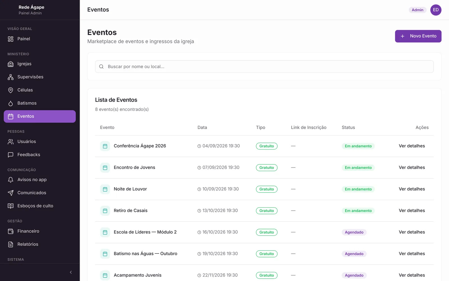Click the Link de Inscrição column header
Viewport: 449px width, 281px height.
pos(309,128)
